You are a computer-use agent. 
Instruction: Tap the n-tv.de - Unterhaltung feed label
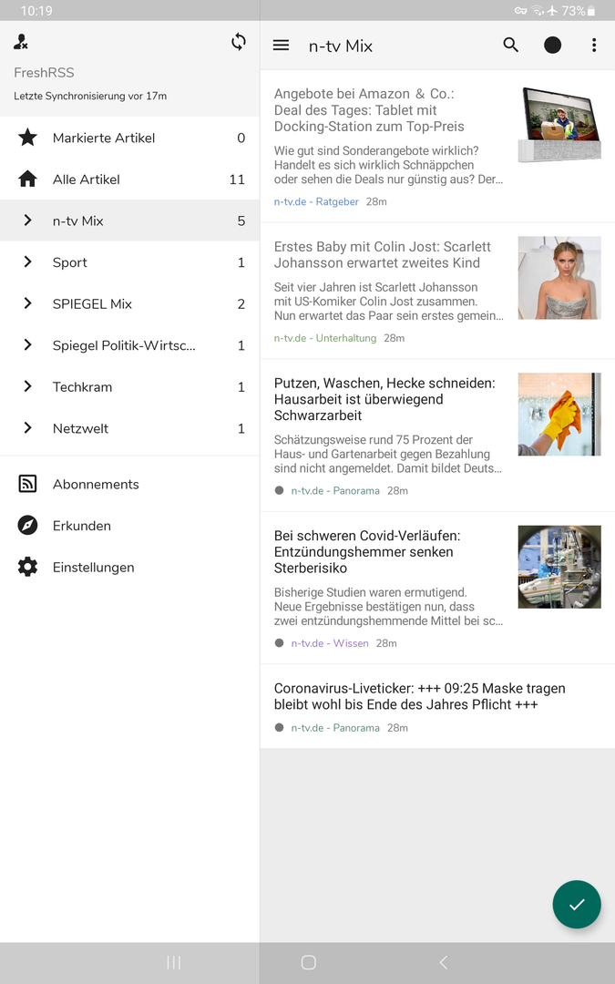pos(325,338)
